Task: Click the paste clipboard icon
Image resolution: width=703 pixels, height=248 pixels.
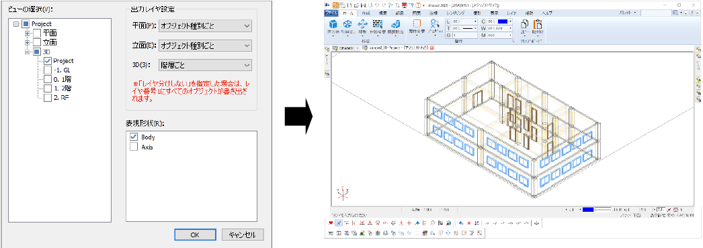Action: click(537, 25)
